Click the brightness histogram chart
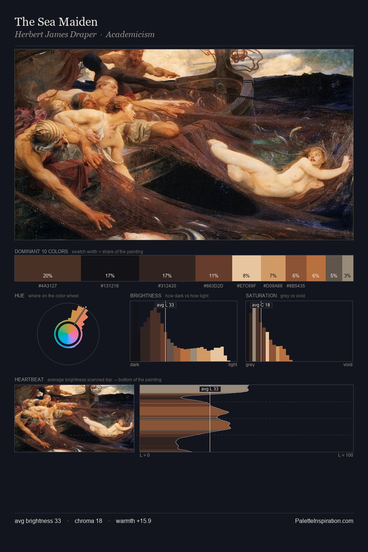 tap(184, 331)
